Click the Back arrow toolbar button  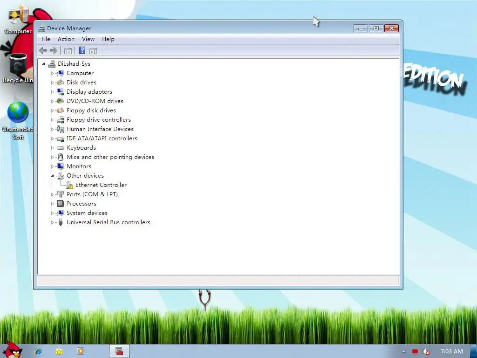tap(43, 50)
